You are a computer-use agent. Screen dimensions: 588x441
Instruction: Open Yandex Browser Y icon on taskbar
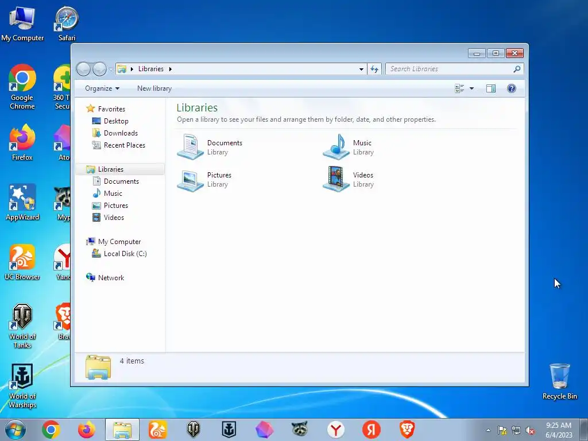tap(335, 430)
